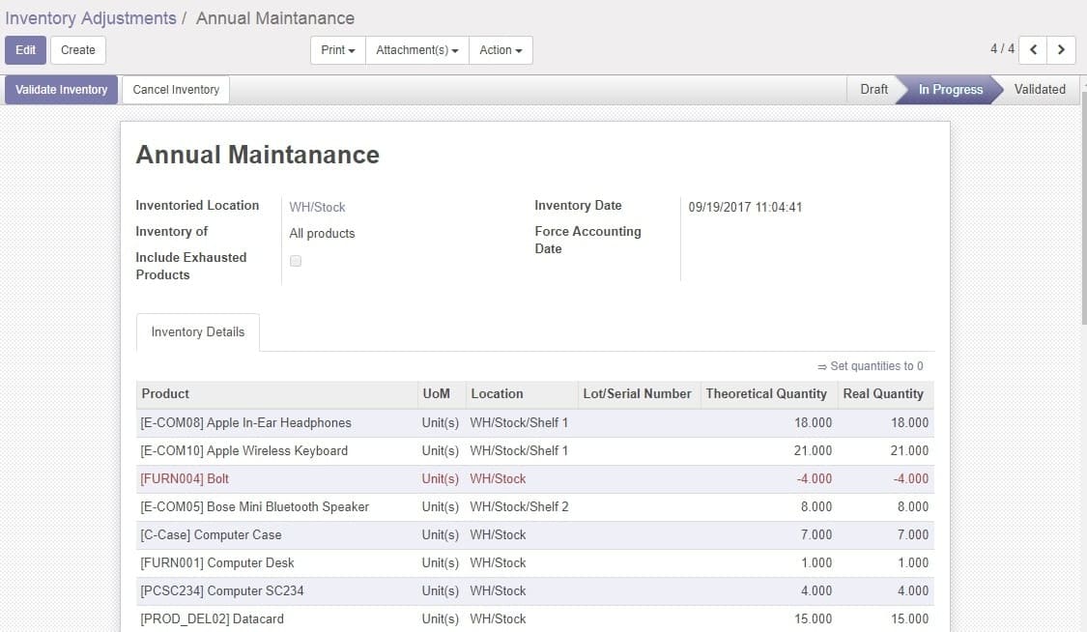Sort by the Product column header
Image resolution: width=1087 pixels, height=632 pixels.
pos(165,394)
